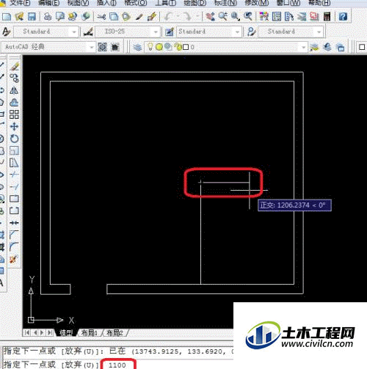
Task: Create a new drawing with New icon
Action: click(x=7, y=17)
